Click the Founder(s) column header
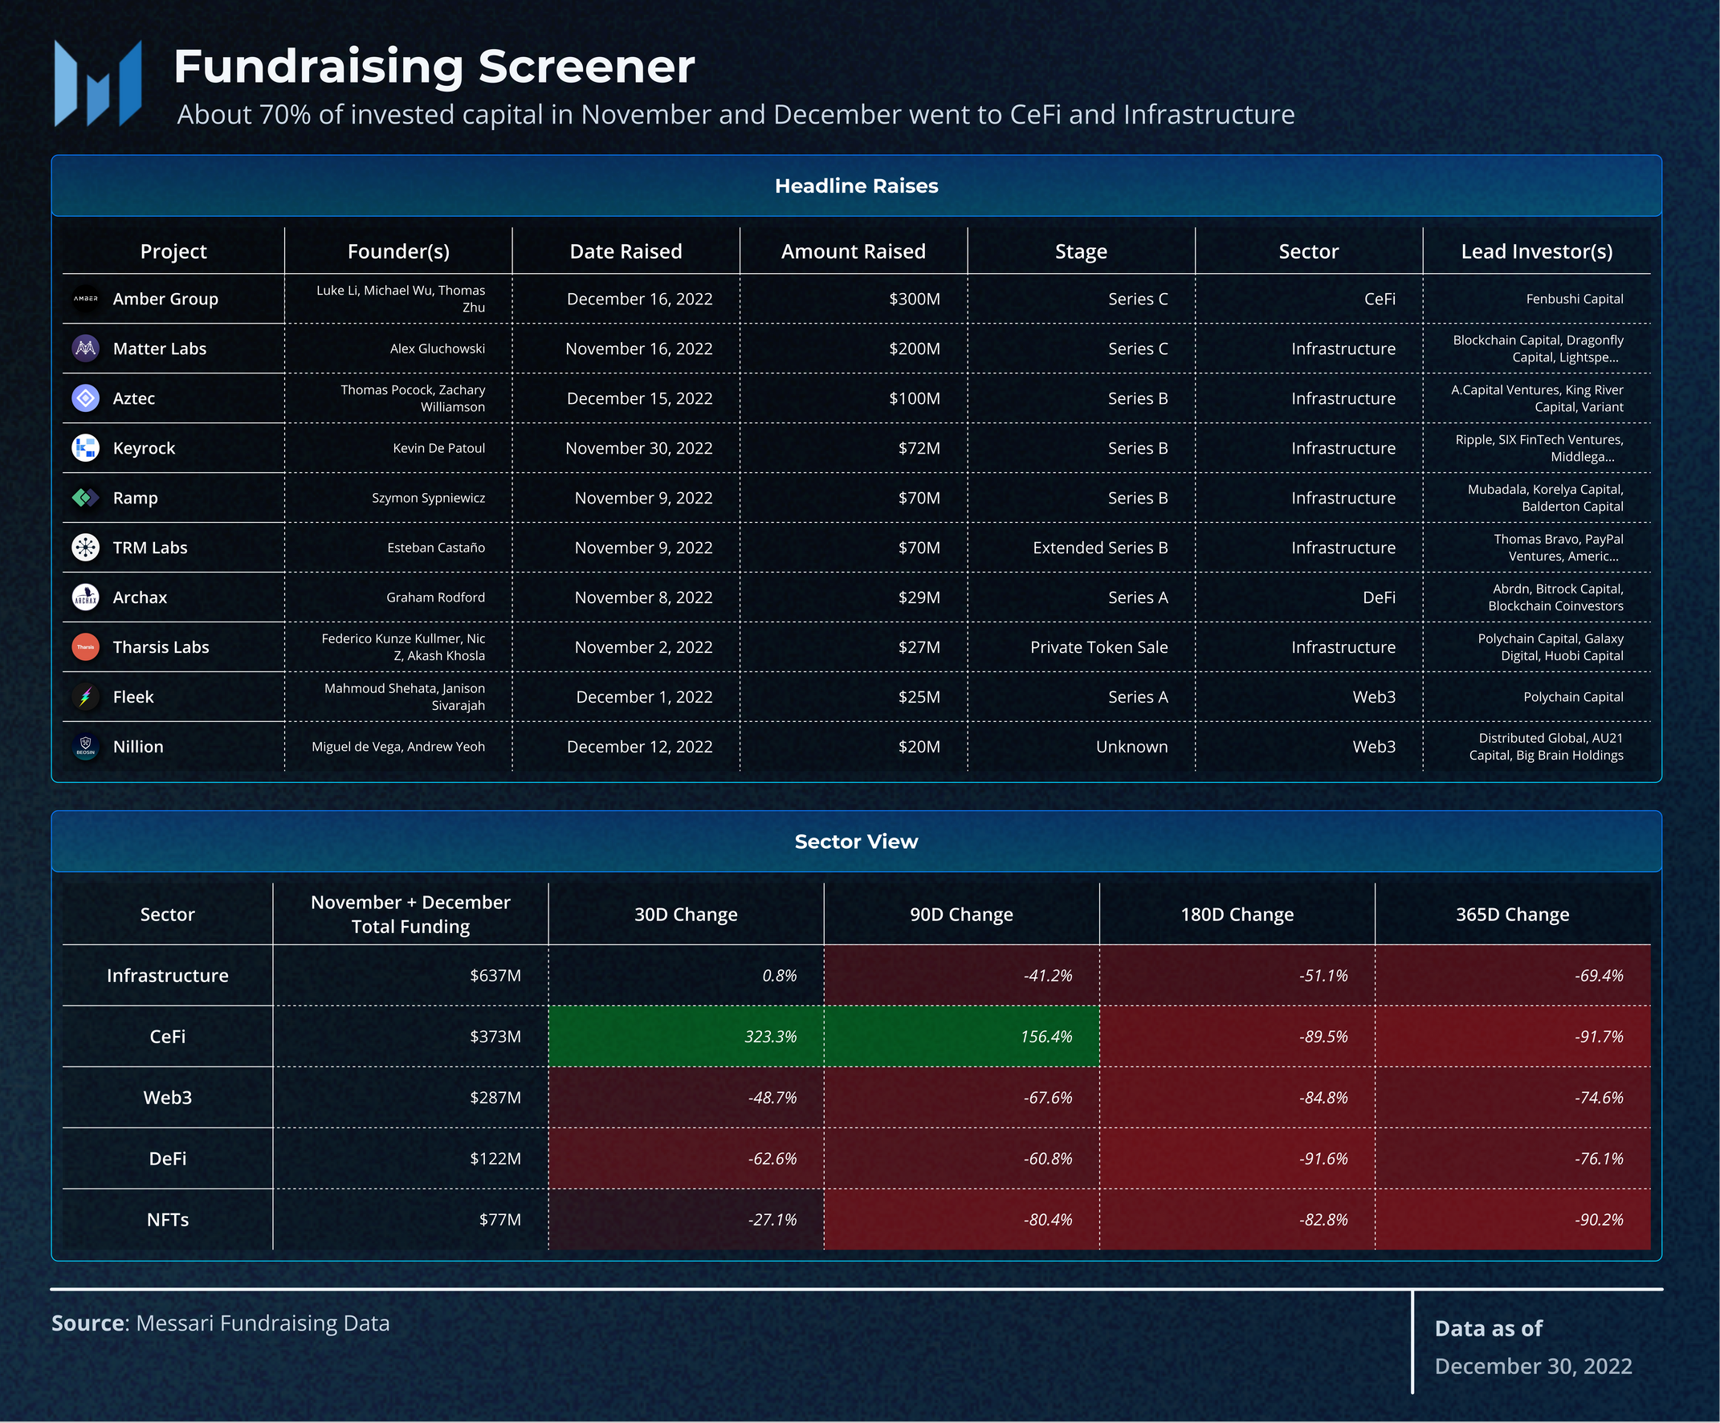Viewport: 1720px width, 1423px height. 398,251
